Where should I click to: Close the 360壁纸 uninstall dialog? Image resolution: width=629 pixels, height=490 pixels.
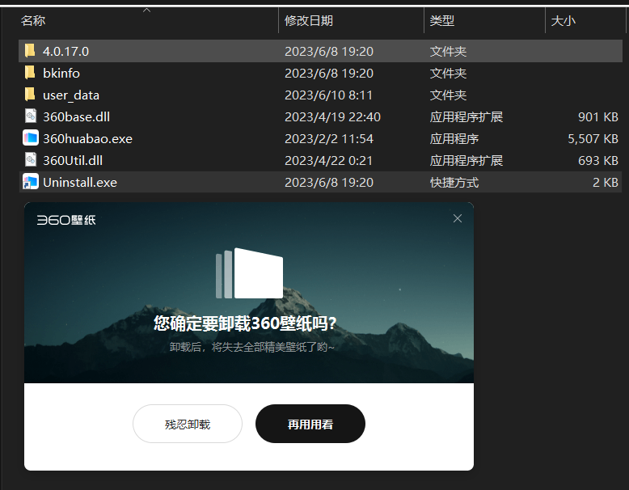(458, 218)
